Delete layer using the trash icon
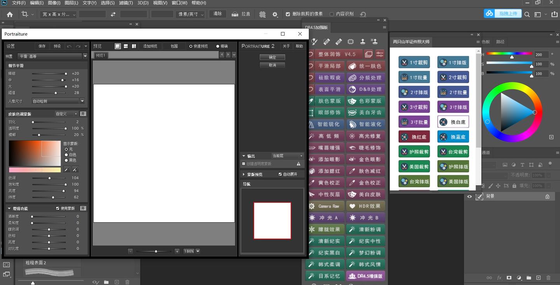Screen dimensions: 560x285 pyautogui.click(x=548, y=278)
